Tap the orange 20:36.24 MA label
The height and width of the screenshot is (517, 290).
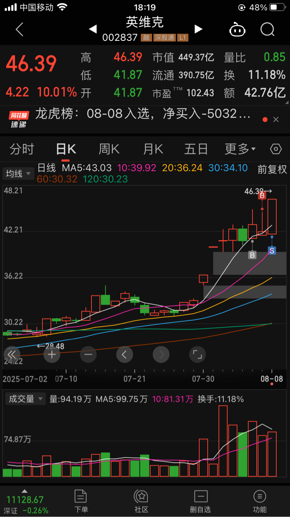click(182, 168)
